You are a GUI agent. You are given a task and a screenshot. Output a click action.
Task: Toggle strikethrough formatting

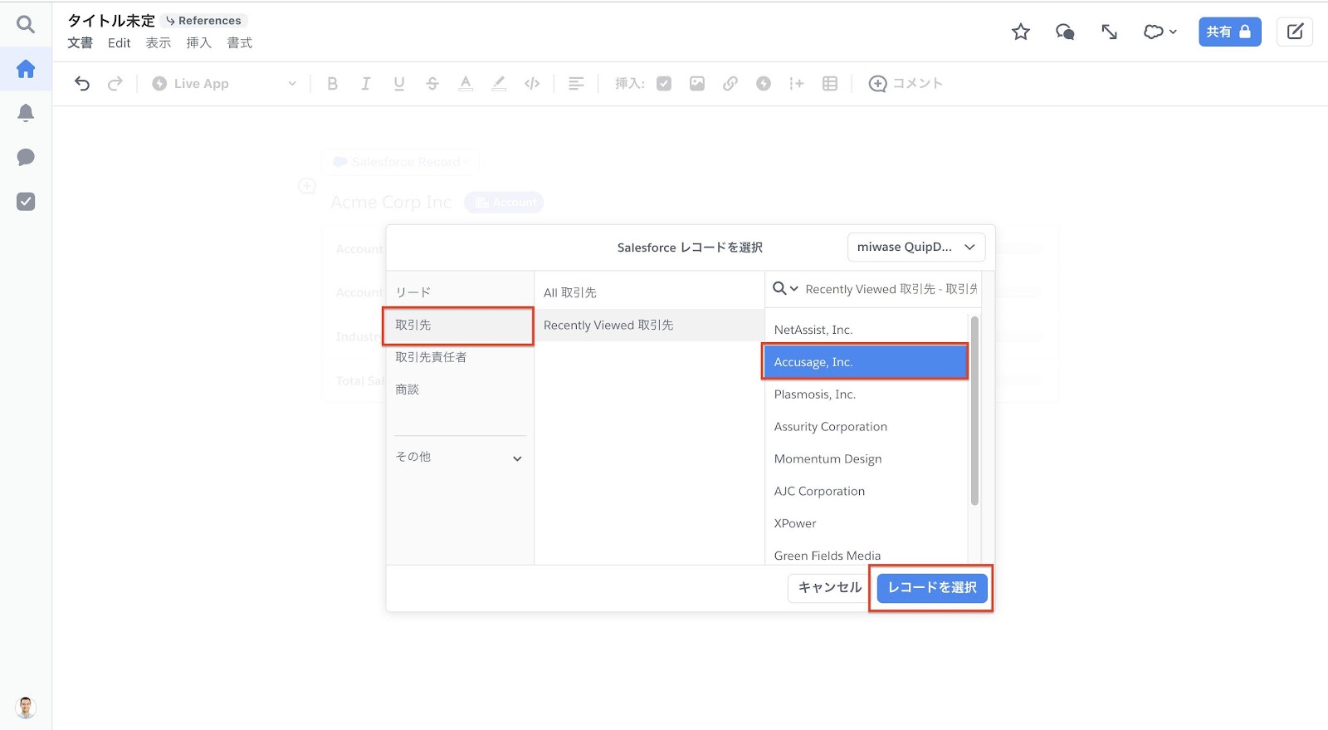(x=432, y=83)
